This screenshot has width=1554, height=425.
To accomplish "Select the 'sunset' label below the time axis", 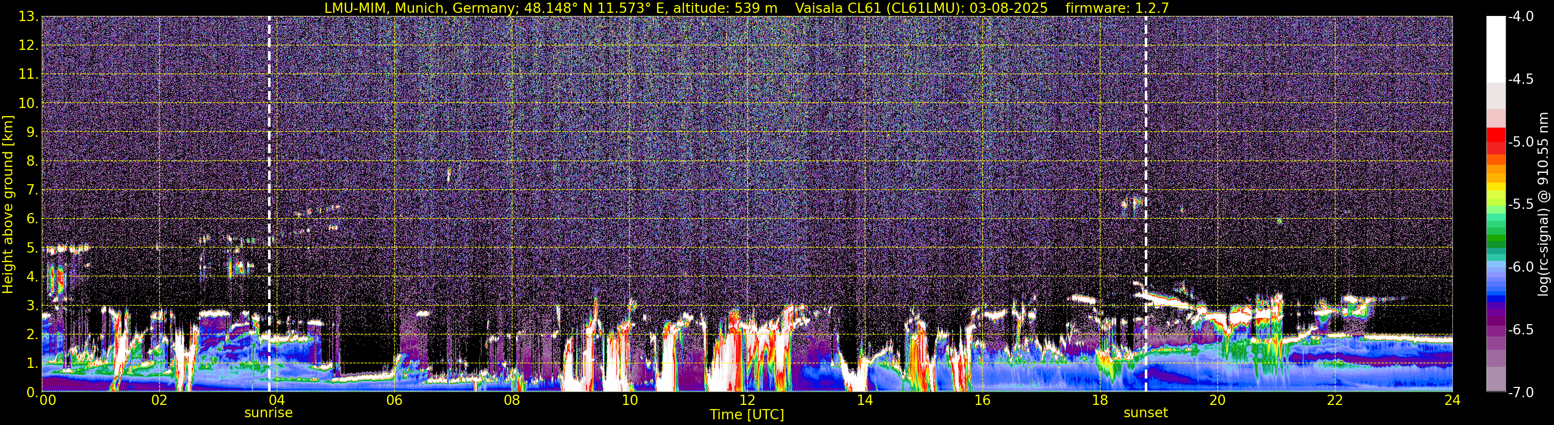I will point(1145,413).
